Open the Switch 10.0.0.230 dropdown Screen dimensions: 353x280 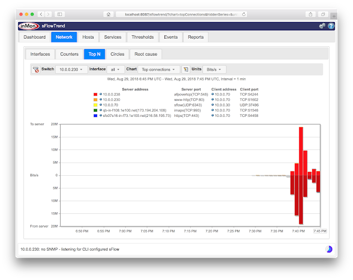71,69
